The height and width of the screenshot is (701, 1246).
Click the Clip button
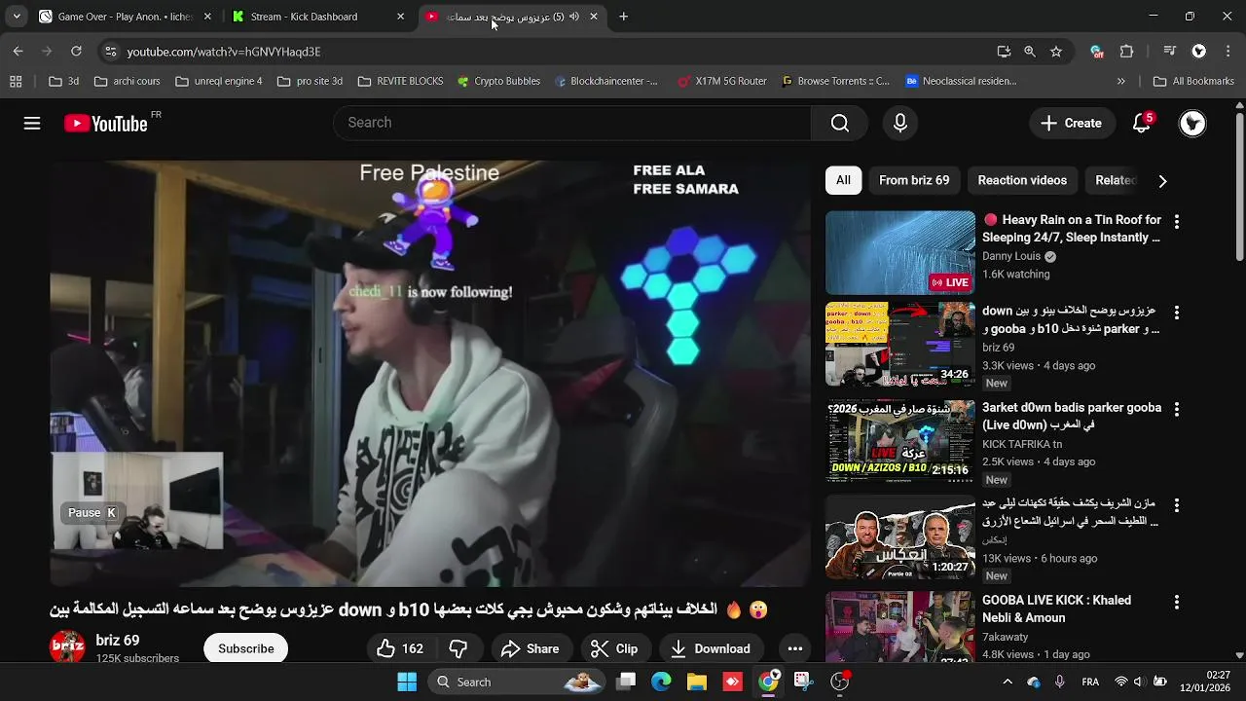click(x=614, y=648)
